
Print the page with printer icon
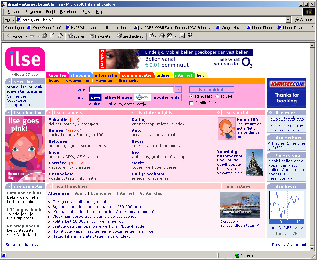click(x=162, y=36)
